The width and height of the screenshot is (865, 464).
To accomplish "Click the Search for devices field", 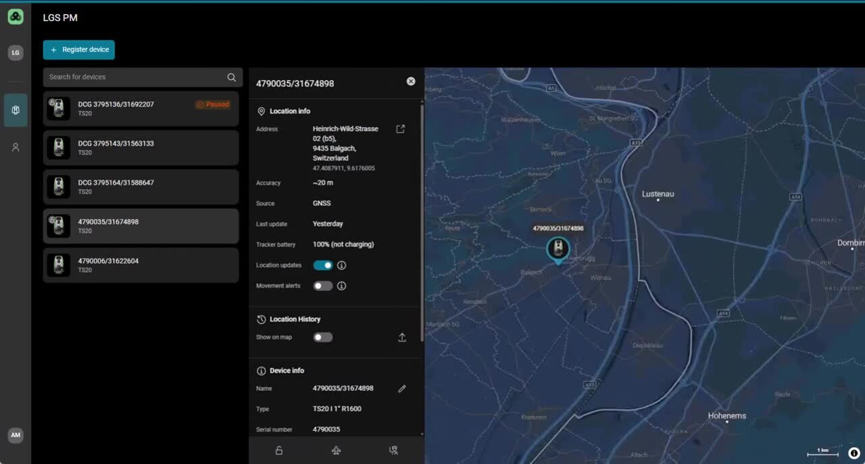I will [x=135, y=77].
